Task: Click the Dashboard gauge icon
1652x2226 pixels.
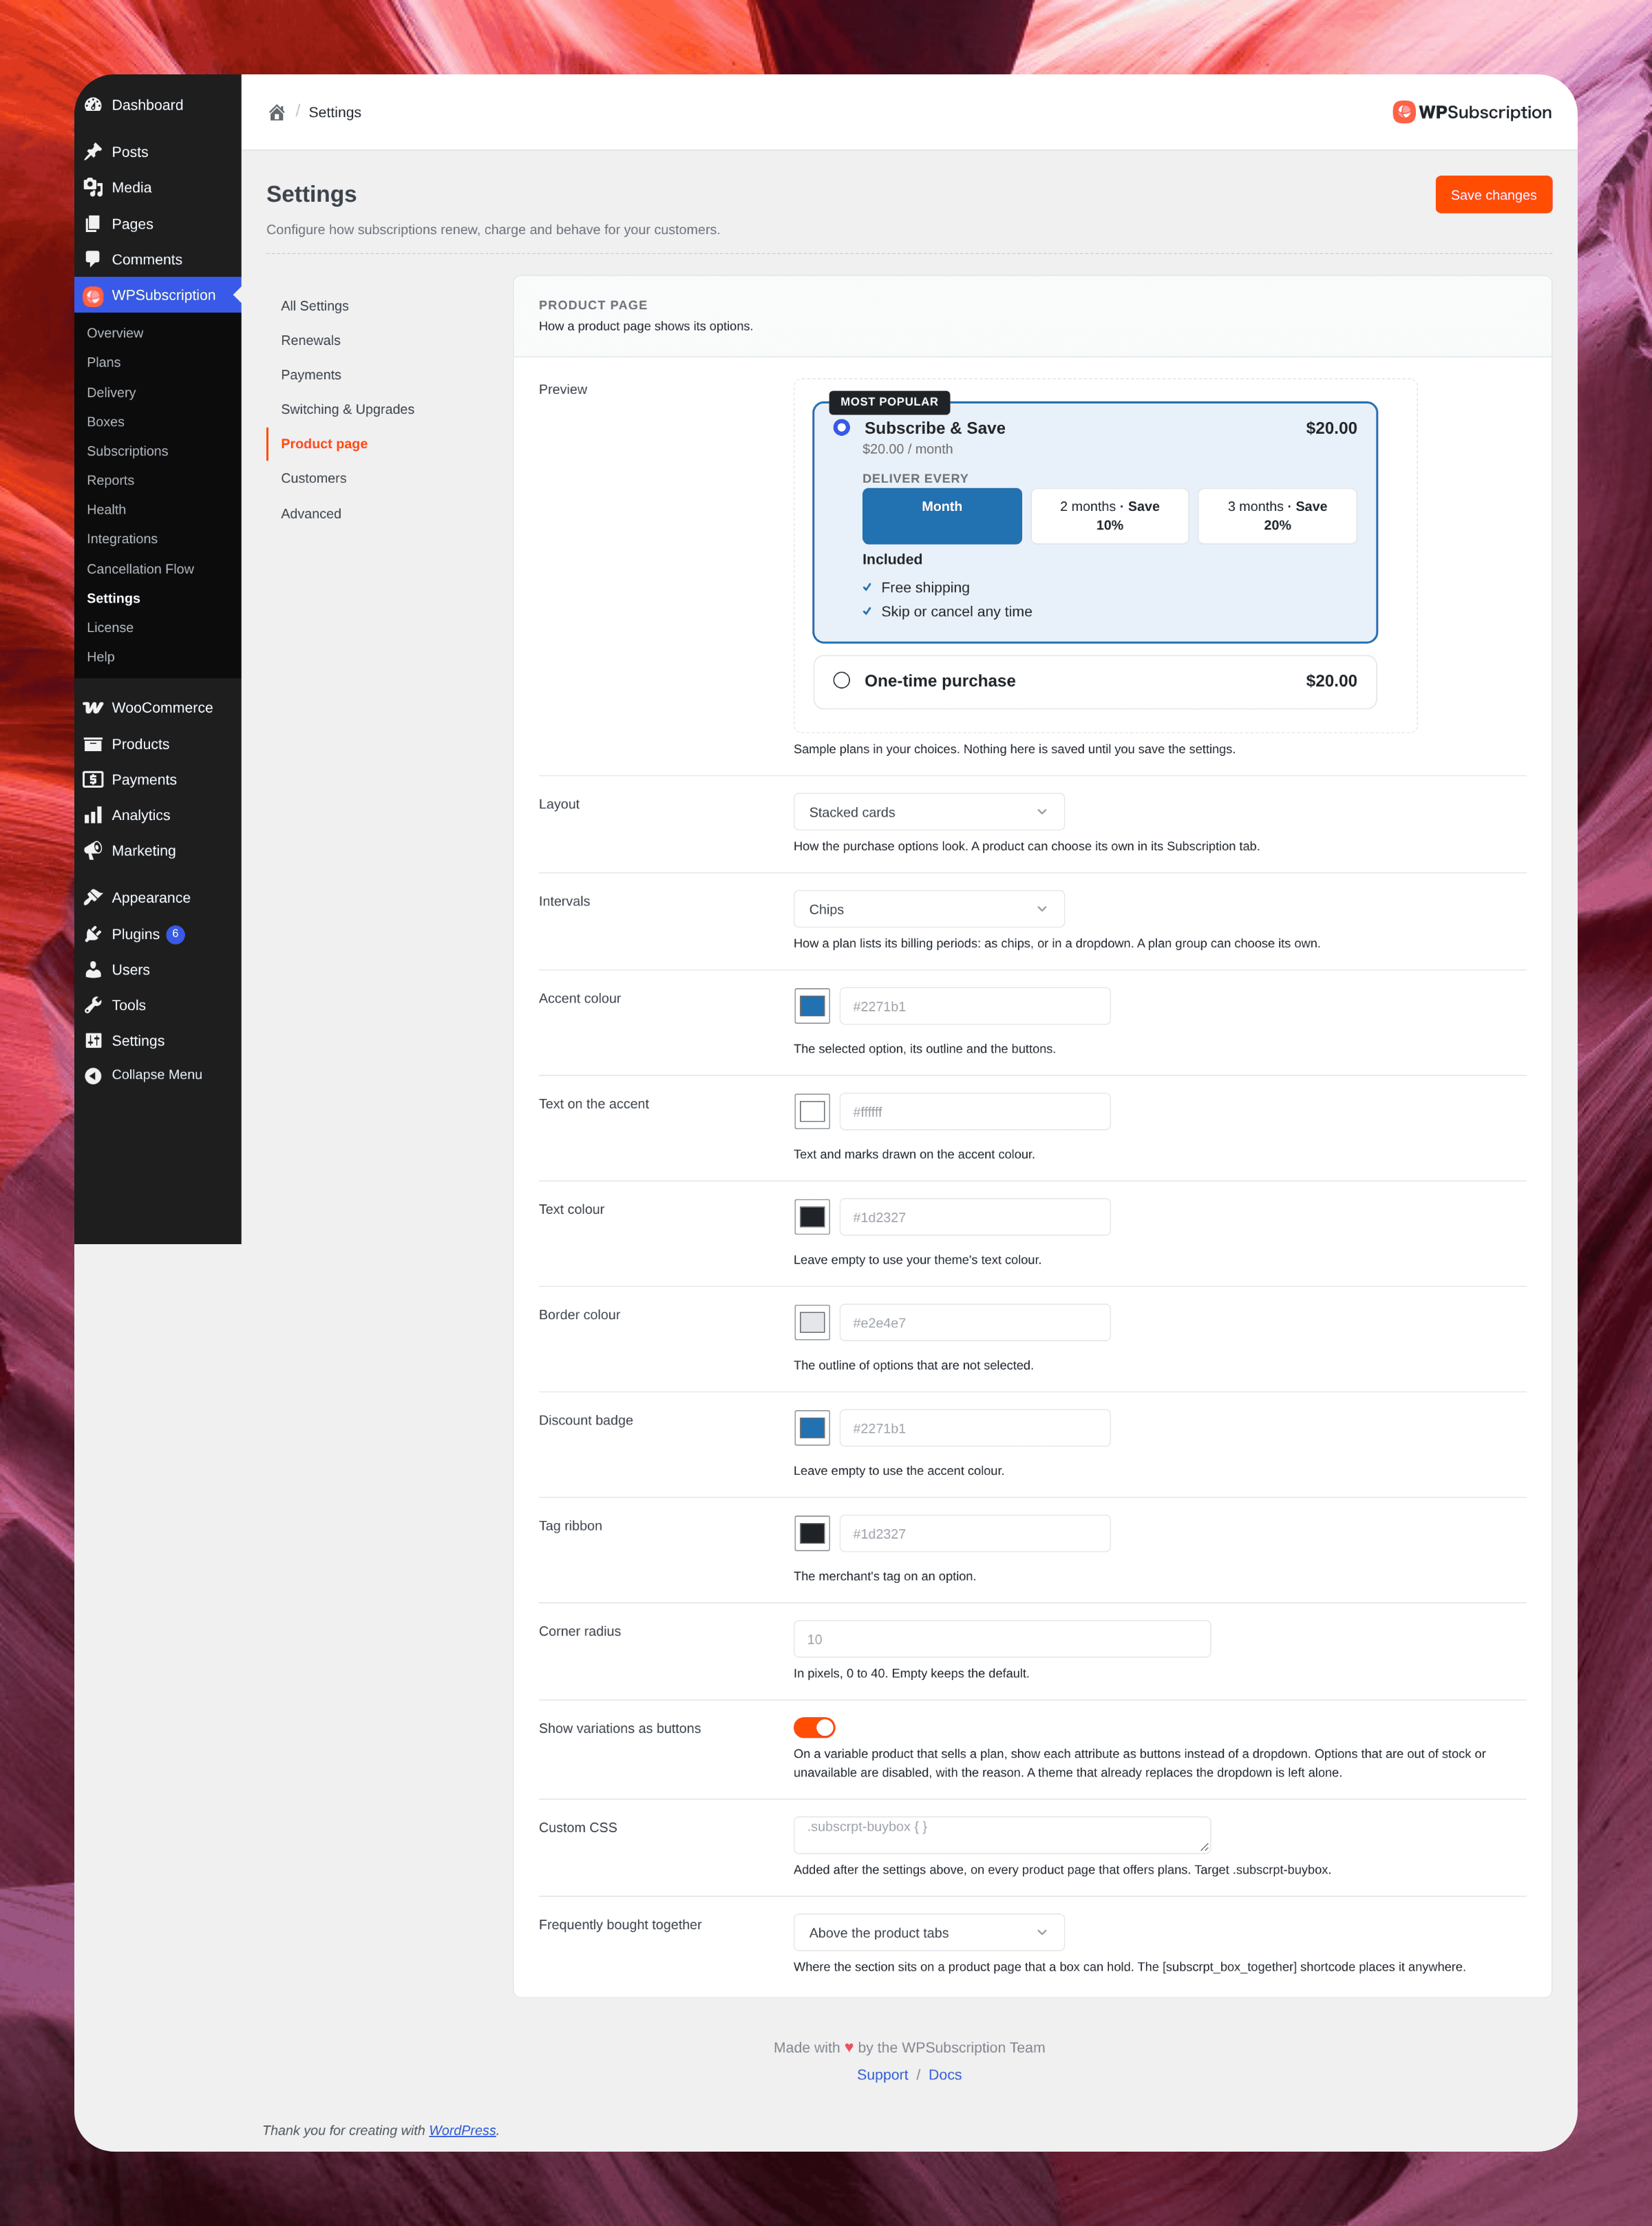Action: pos(93,105)
